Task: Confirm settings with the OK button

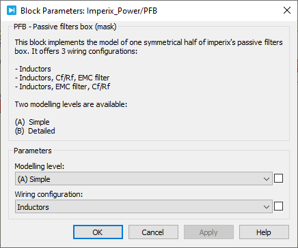Action: pyautogui.click(x=98, y=232)
